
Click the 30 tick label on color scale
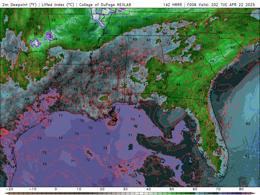pos(125,189)
